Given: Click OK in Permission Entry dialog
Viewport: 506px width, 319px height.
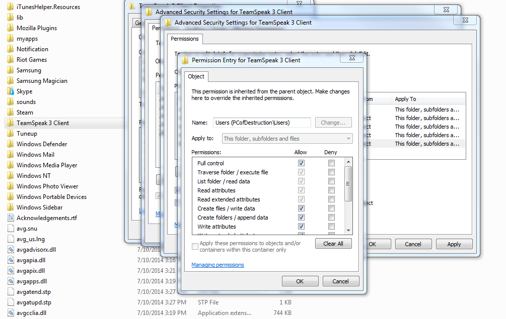Looking at the screenshot, I should point(300,281).
